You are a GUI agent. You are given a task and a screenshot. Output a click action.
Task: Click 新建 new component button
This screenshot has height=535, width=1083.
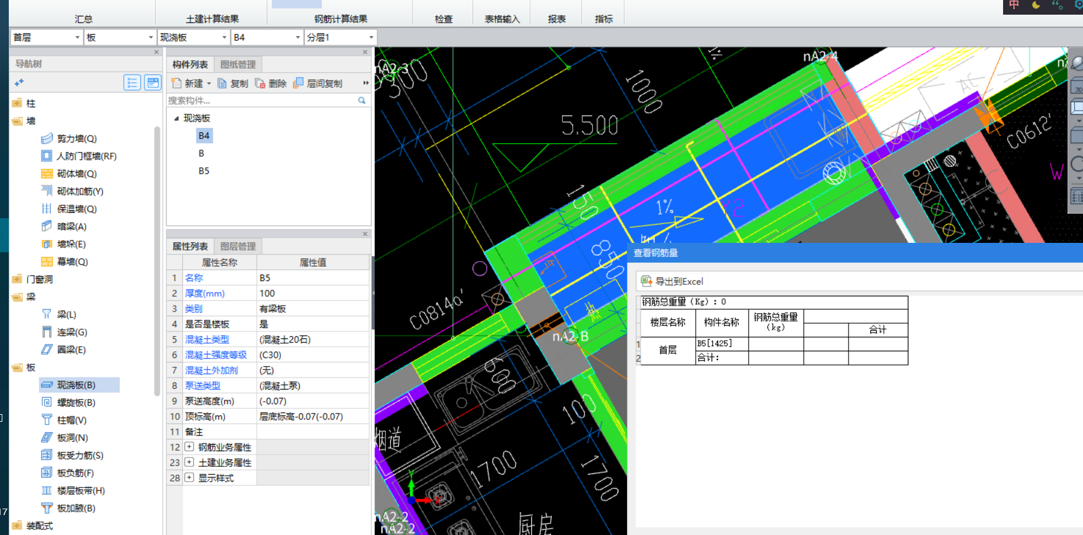coord(187,83)
